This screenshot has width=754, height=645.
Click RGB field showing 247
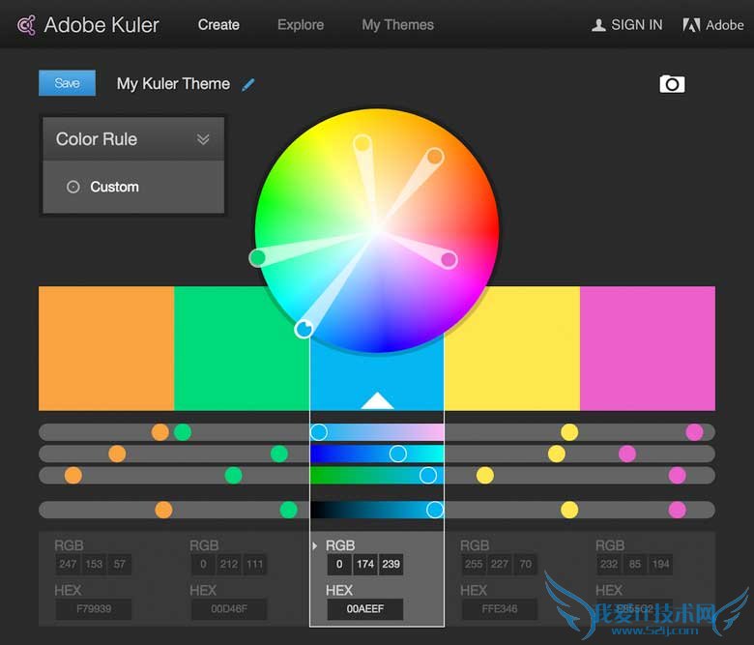(68, 564)
